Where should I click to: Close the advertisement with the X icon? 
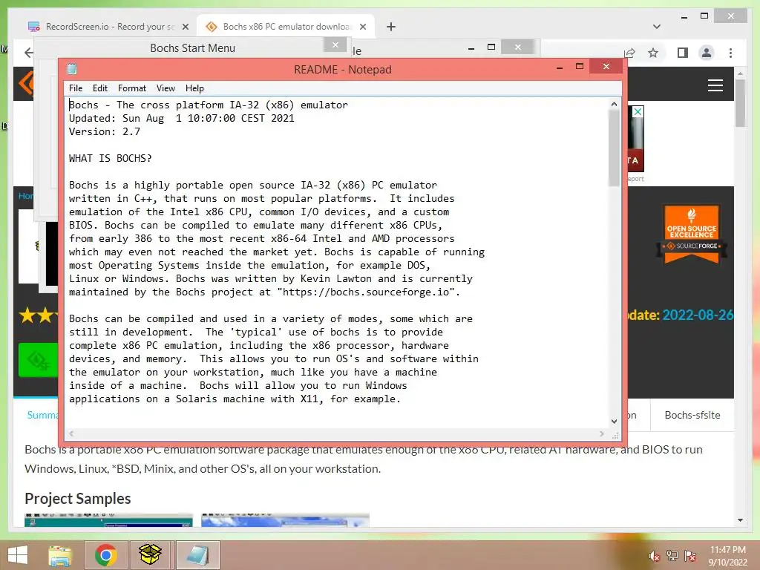pos(638,112)
